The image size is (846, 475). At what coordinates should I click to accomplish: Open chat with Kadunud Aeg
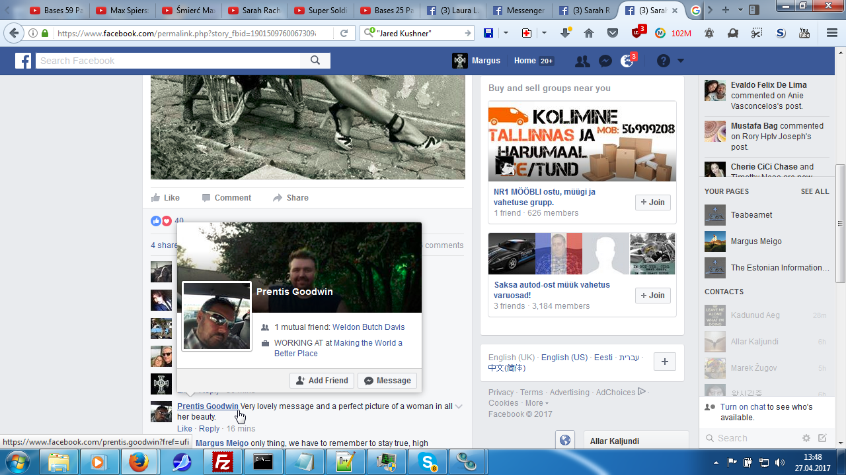766,315
